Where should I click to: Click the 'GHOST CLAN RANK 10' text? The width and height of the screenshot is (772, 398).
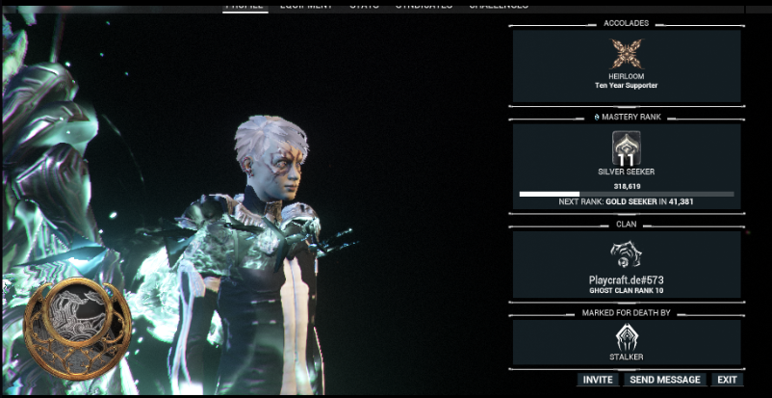[x=627, y=290]
